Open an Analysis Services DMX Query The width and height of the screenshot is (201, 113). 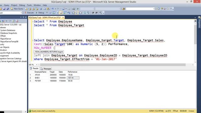[33, 9]
